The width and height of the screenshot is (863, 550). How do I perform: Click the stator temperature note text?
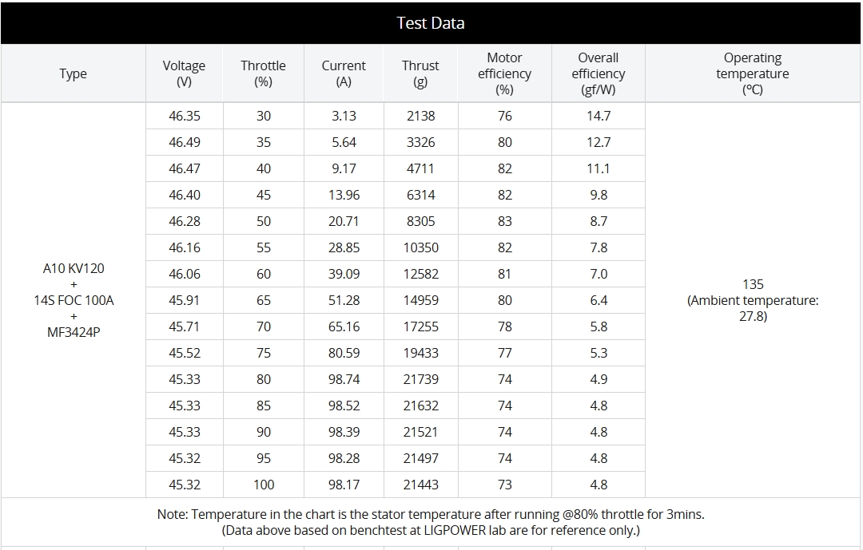(431, 515)
